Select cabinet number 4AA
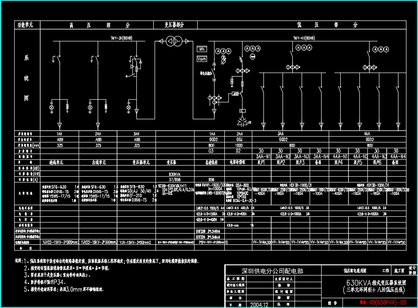 (x=367, y=134)
